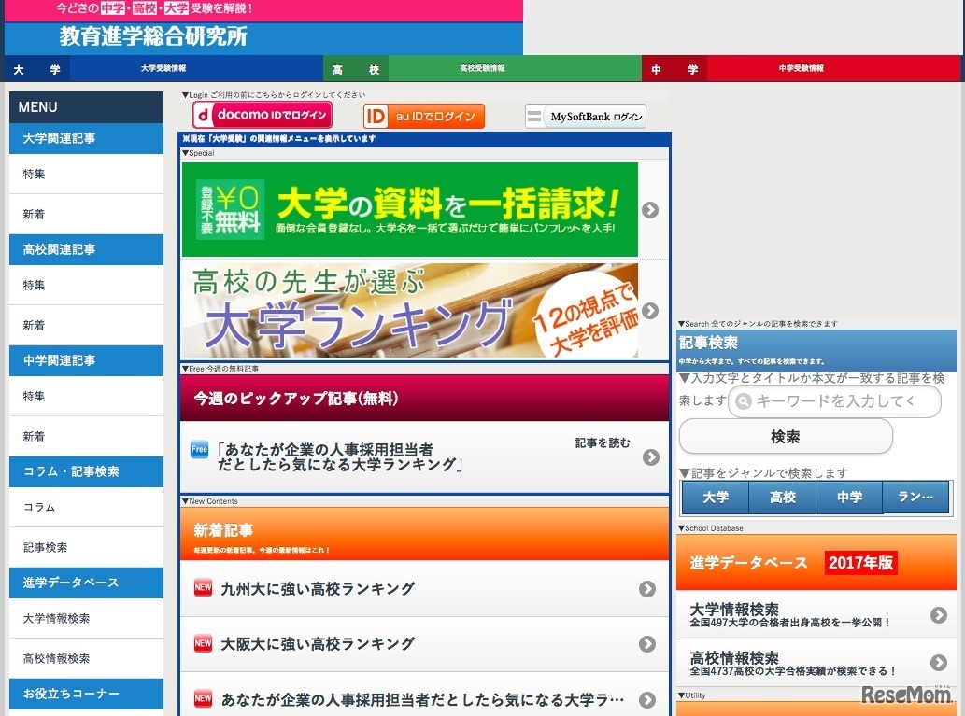Click 高校受験情報 in the green bar
The image size is (965, 716).
482,68
